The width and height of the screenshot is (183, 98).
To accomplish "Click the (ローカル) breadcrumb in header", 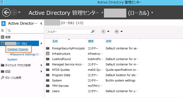I will tap(138, 13).
